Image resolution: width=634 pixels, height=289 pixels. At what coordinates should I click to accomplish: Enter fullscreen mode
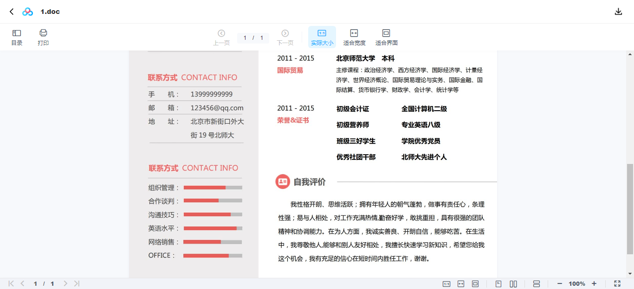pos(618,283)
